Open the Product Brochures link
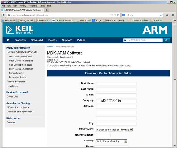The height and width of the screenshot is (148, 177). (x=16, y=82)
